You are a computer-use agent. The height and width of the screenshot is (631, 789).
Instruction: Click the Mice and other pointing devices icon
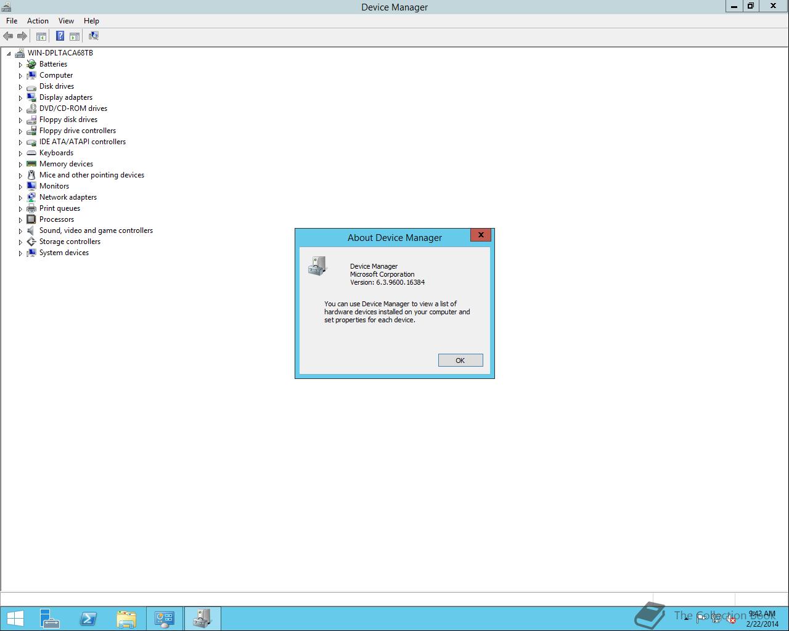coord(31,175)
